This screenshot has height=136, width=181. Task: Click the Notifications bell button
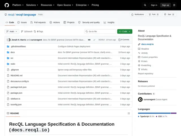coord(137,14)
